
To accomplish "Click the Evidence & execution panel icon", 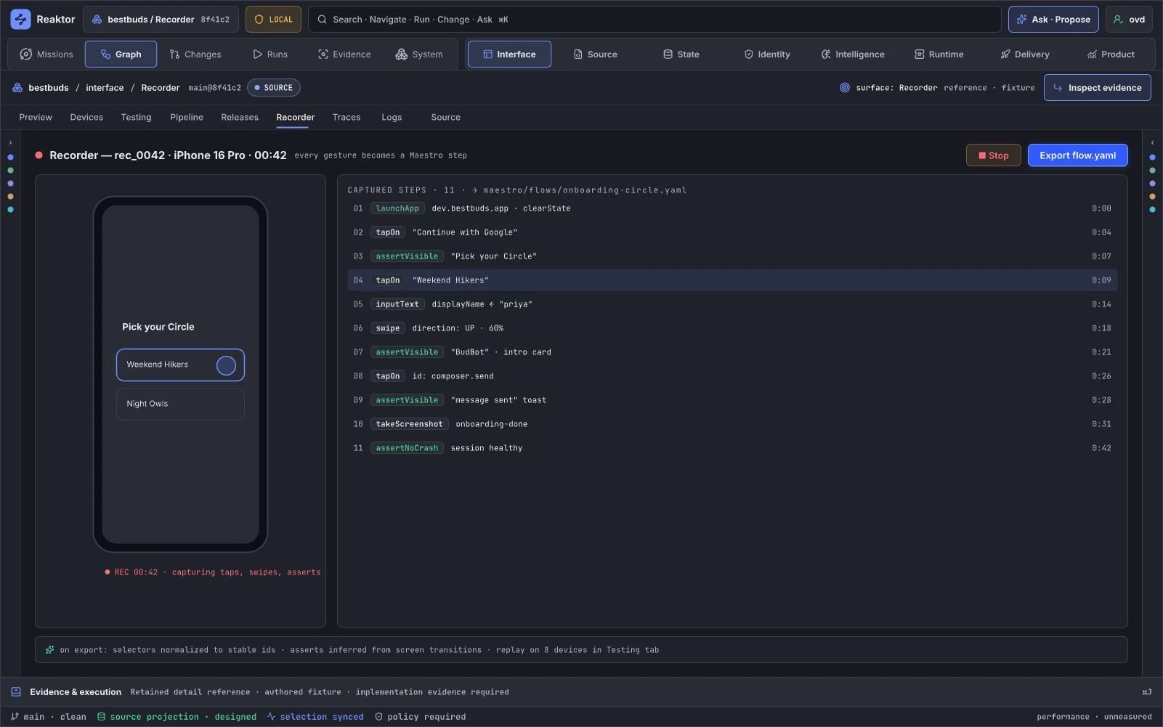I will 16,692.
